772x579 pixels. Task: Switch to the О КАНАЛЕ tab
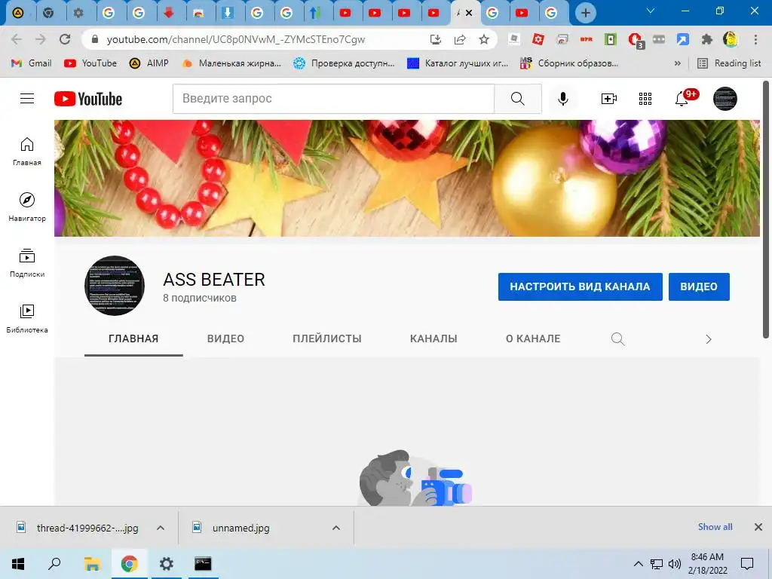(x=533, y=339)
